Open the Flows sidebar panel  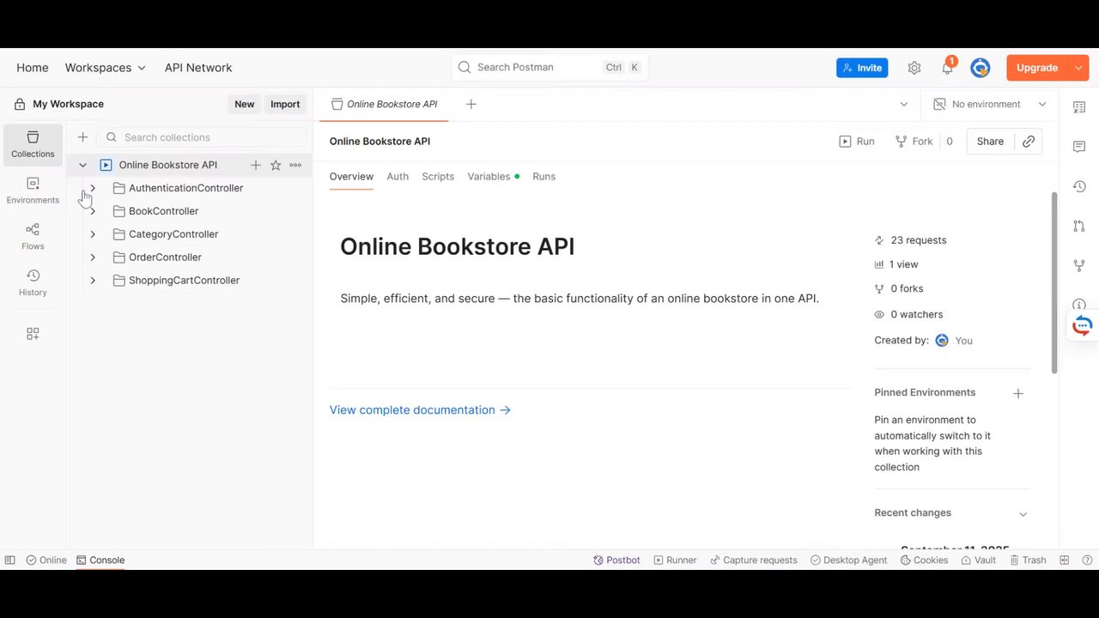[33, 237]
